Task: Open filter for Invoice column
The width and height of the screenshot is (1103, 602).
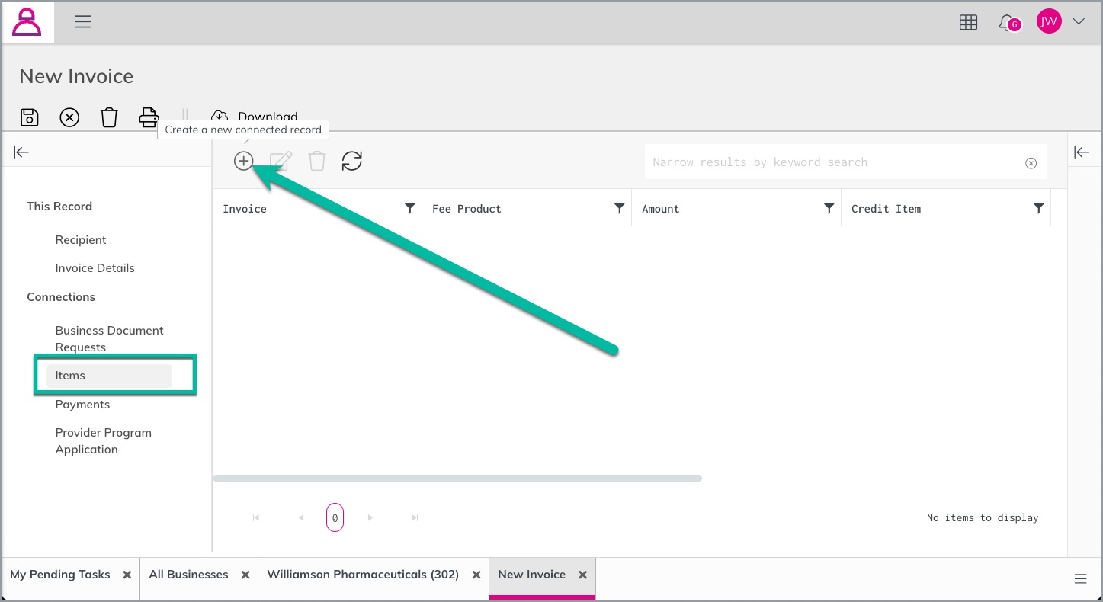Action: (409, 208)
